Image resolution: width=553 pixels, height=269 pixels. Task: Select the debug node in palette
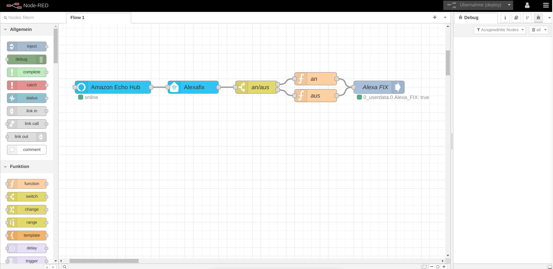(x=27, y=59)
